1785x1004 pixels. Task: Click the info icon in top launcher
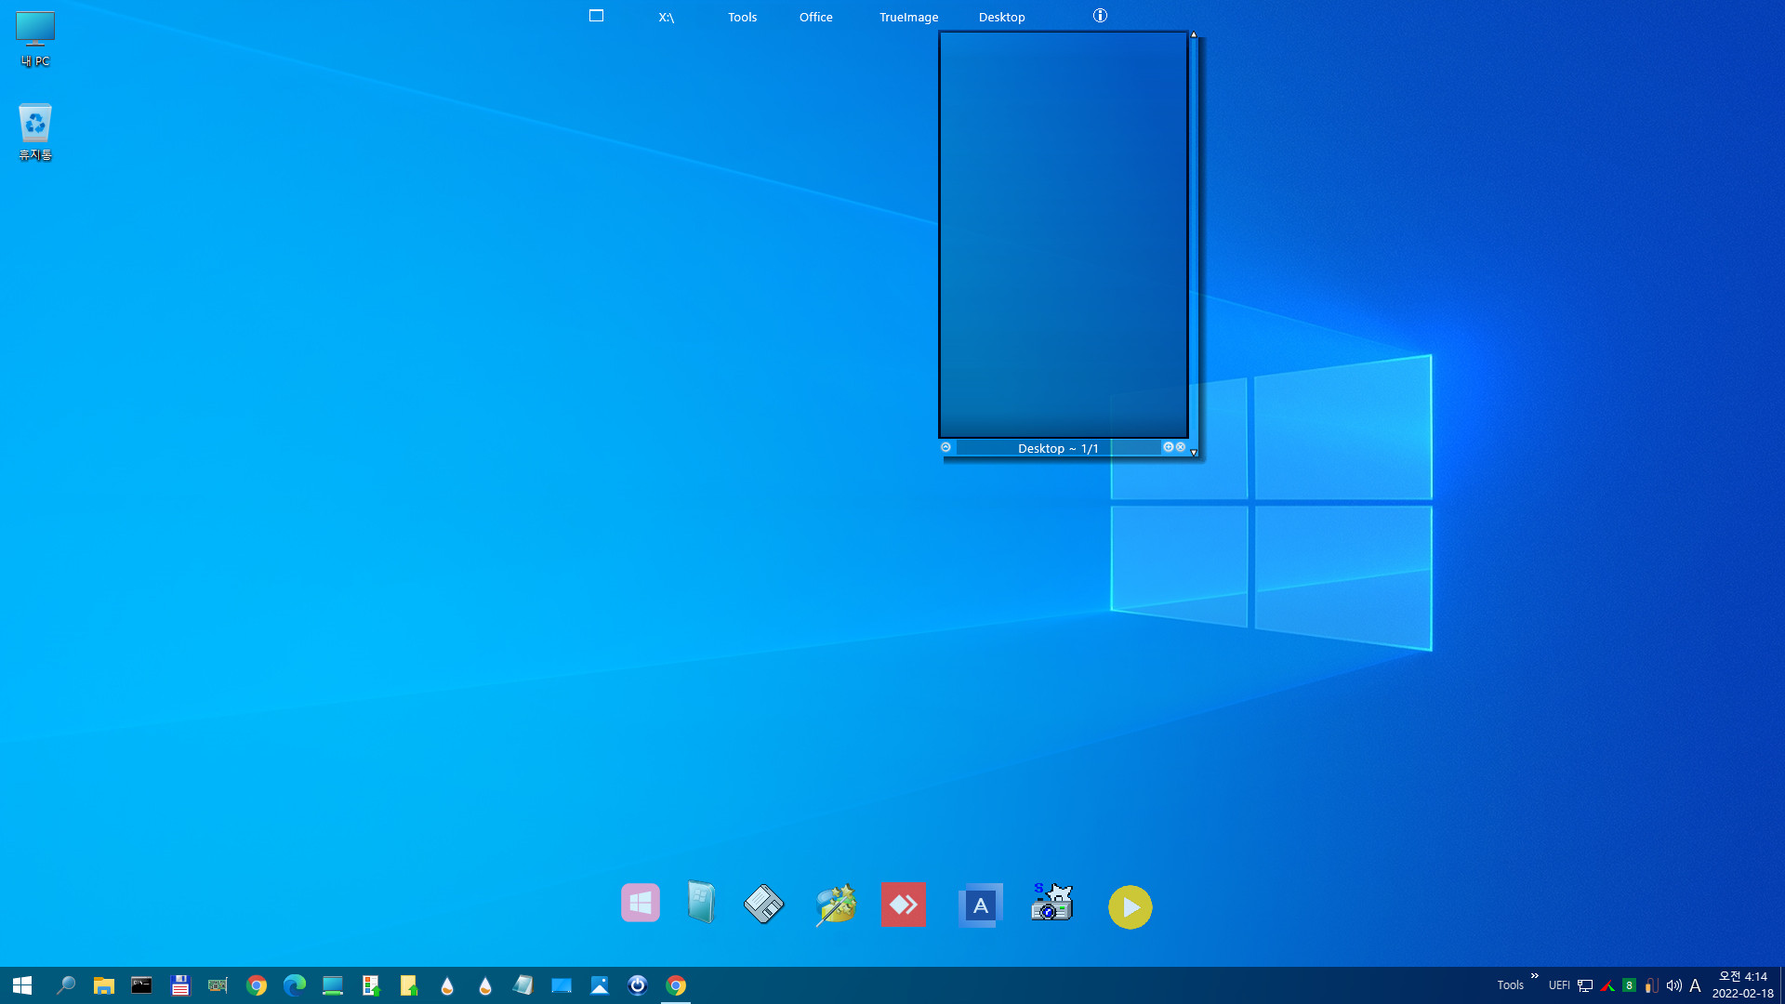(1100, 16)
